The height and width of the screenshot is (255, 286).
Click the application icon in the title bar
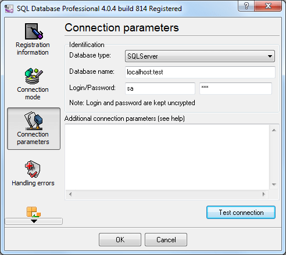(x=9, y=9)
